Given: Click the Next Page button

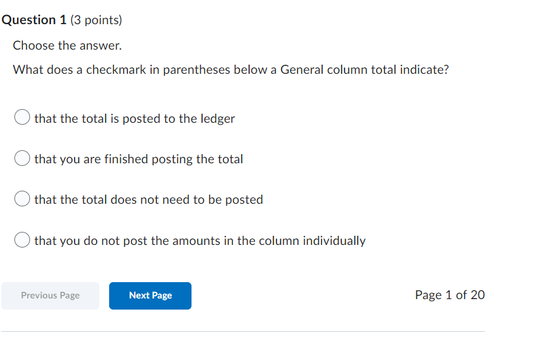Looking at the screenshot, I should pyautogui.click(x=150, y=295).
